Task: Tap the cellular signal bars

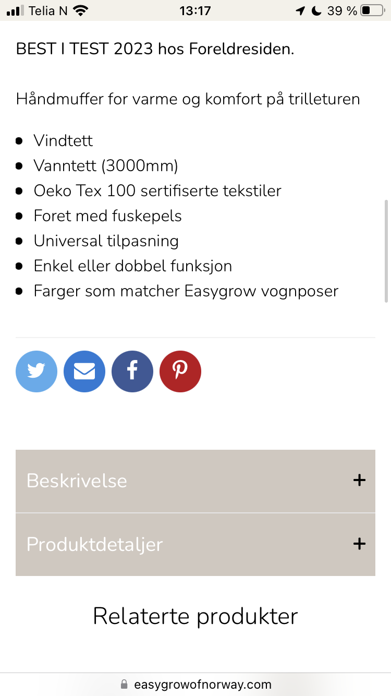Action: tap(16, 10)
